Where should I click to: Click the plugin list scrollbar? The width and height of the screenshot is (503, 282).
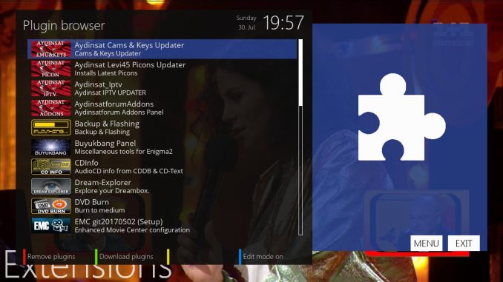coord(300,138)
